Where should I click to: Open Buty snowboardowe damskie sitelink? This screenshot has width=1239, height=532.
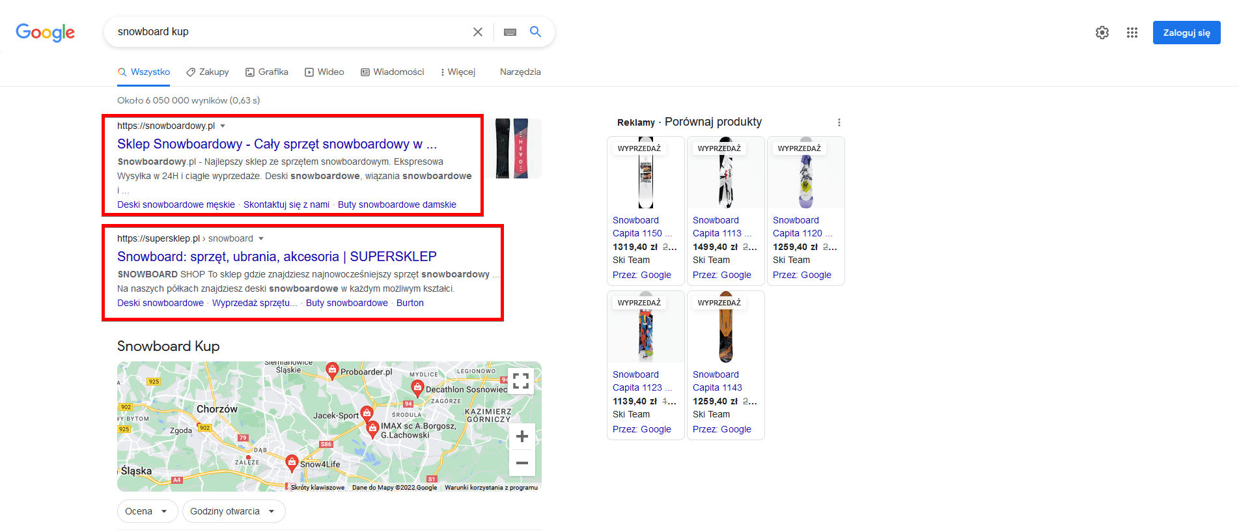[x=397, y=204]
